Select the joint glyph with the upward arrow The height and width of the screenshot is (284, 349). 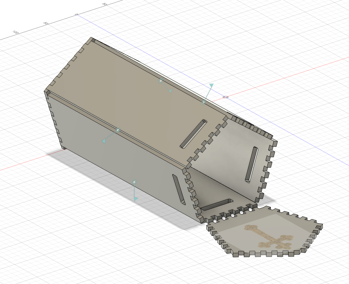point(203,102)
